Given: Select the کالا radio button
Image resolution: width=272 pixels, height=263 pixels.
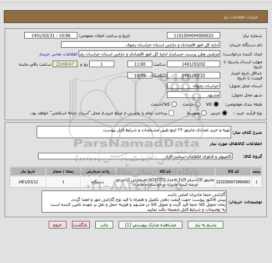Looking at the screenshot, I should pos(216,104).
